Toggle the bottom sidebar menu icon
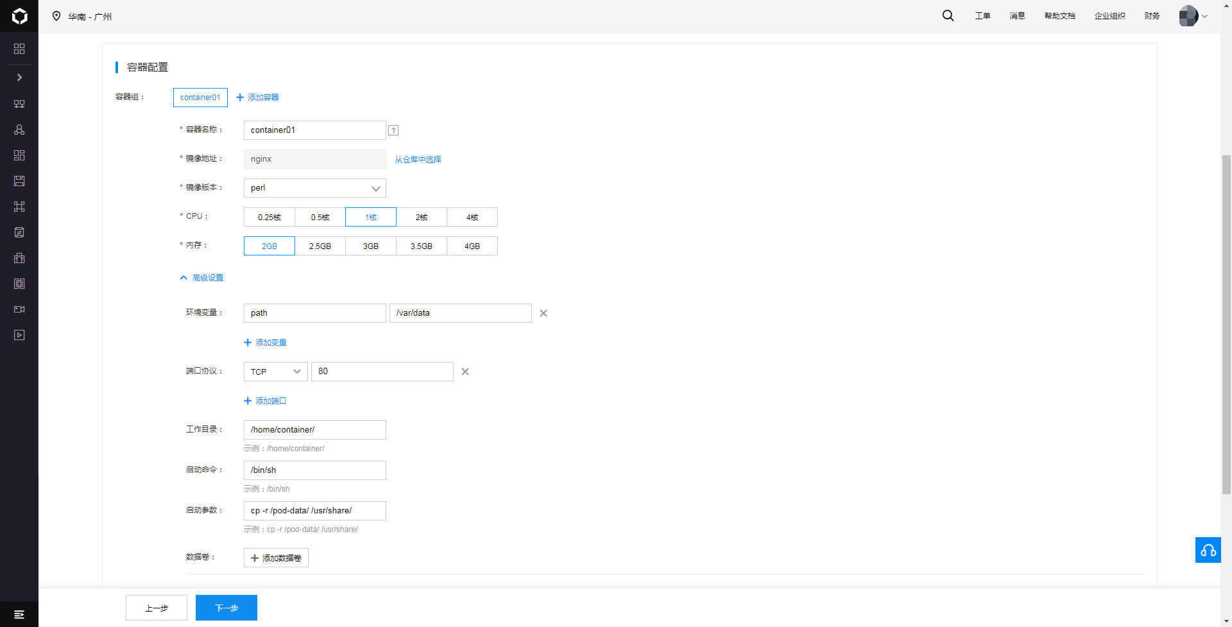1232x627 pixels. click(x=19, y=614)
